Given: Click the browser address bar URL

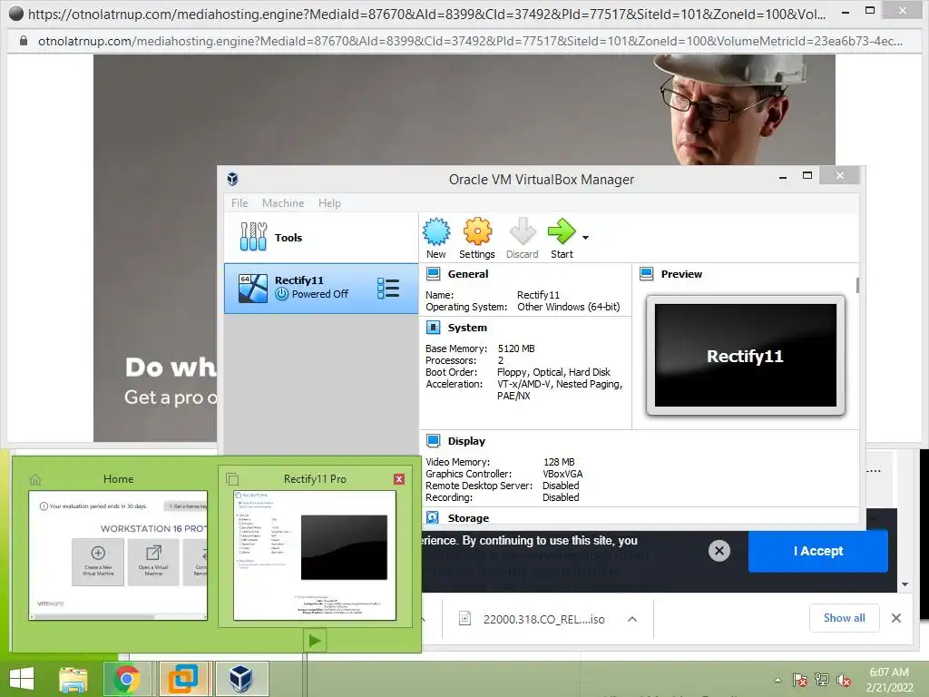Looking at the screenshot, I should pyautogui.click(x=471, y=41).
